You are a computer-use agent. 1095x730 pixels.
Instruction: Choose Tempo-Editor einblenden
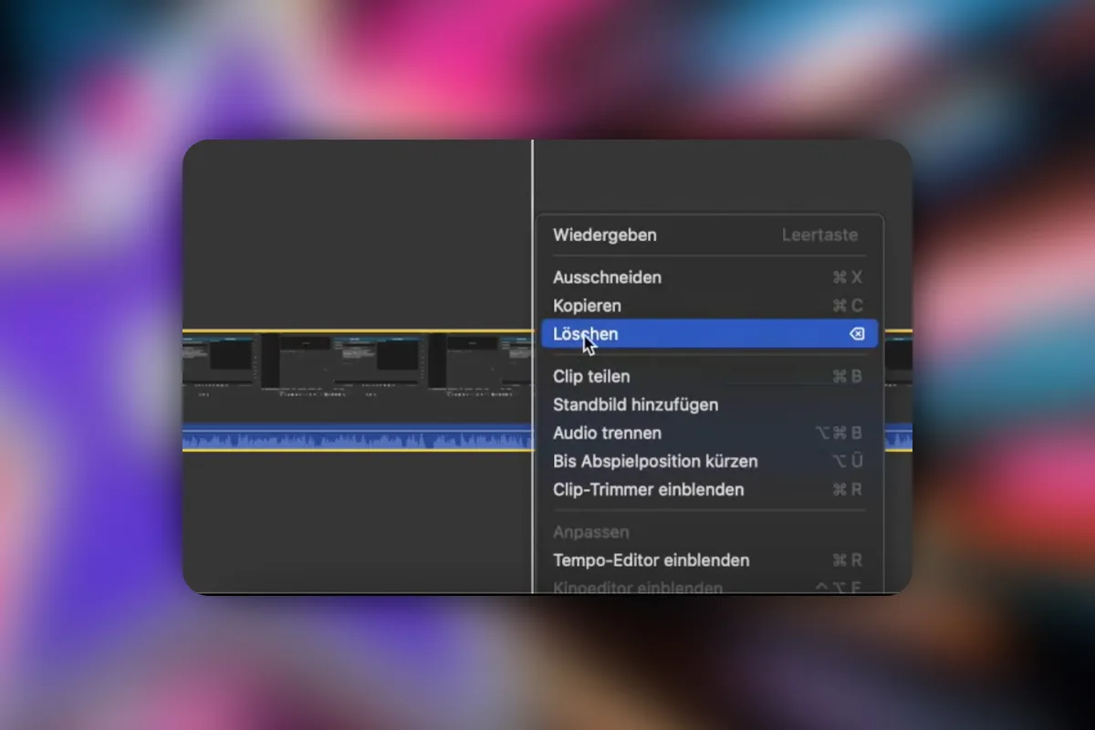(x=709, y=560)
